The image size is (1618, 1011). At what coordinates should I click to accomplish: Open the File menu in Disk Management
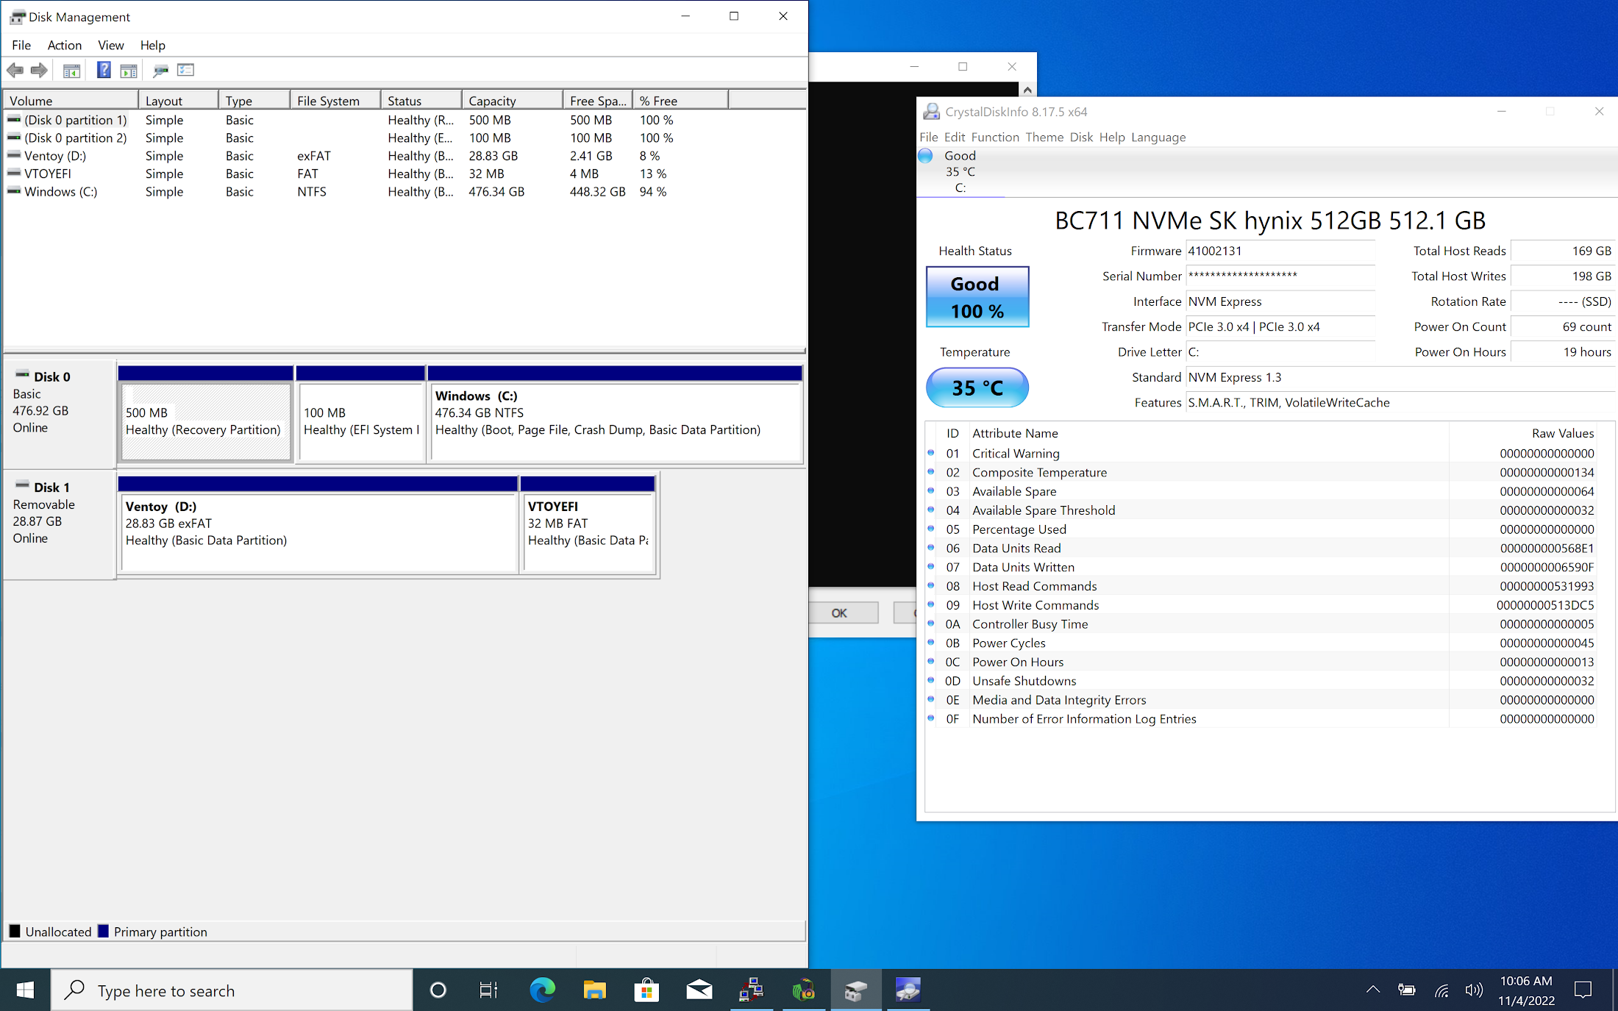tap(21, 46)
